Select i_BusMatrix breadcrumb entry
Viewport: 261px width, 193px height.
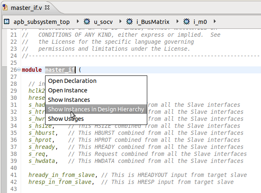click(x=153, y=22)
